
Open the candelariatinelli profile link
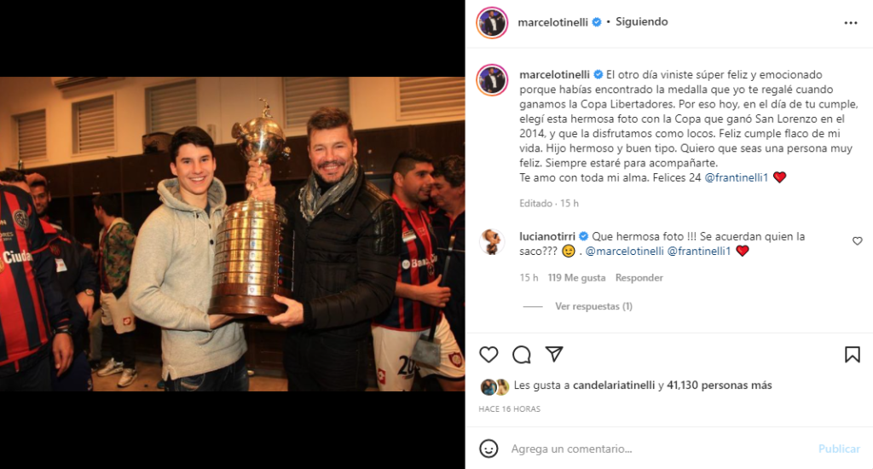(x=614, y=385)
